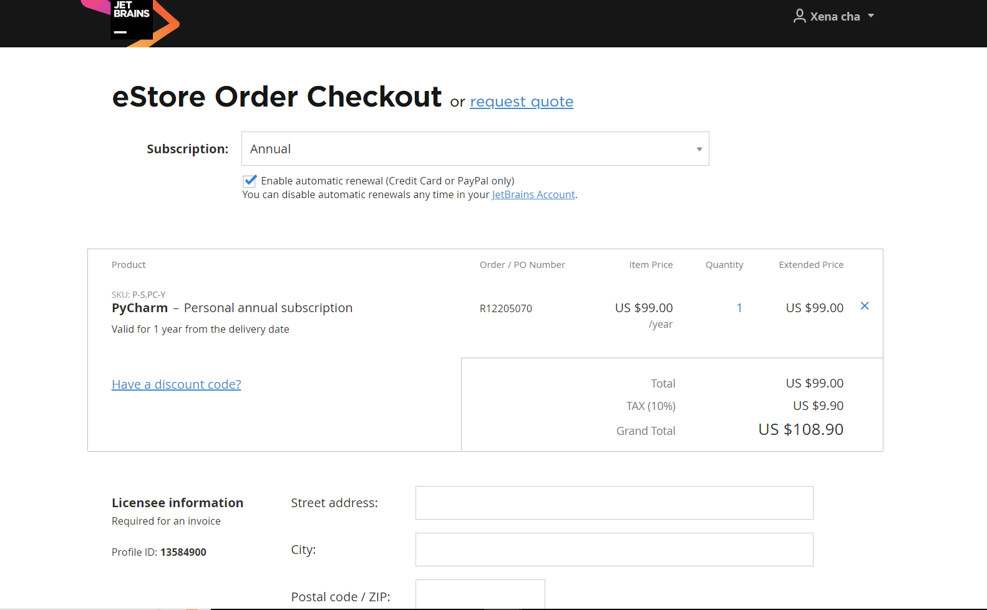Viewport: 987px width, 610px height.
Task: Focus the City input field
Action: [615, 550]
